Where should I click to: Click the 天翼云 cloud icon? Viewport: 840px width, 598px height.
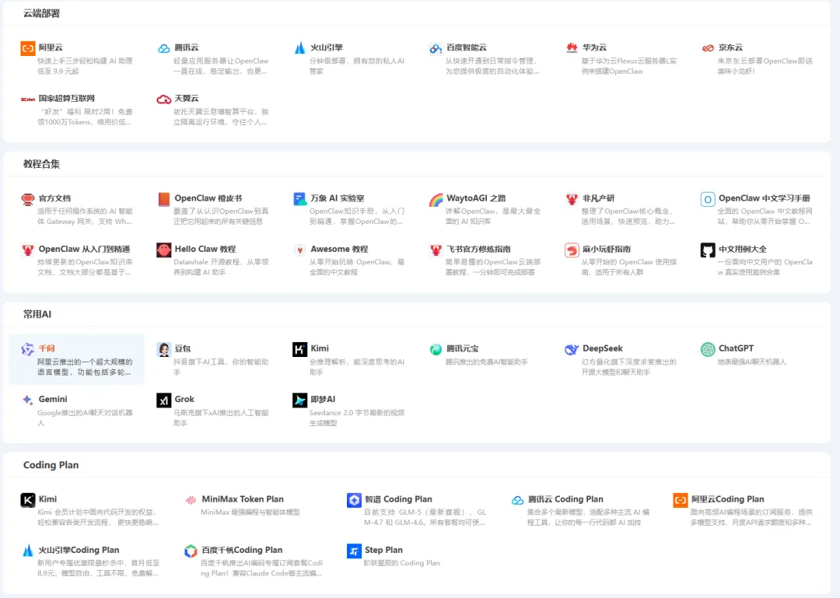pyautogui.click(x=164, y=99)
